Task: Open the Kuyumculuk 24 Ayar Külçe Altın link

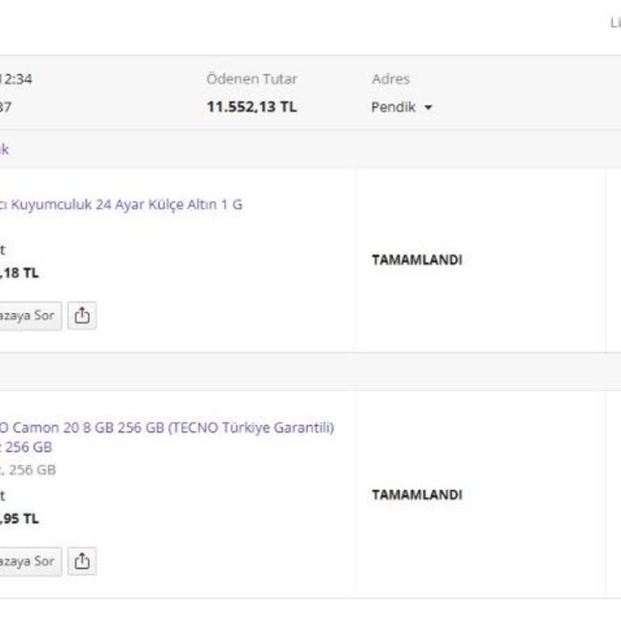Action: pos(121,205)
